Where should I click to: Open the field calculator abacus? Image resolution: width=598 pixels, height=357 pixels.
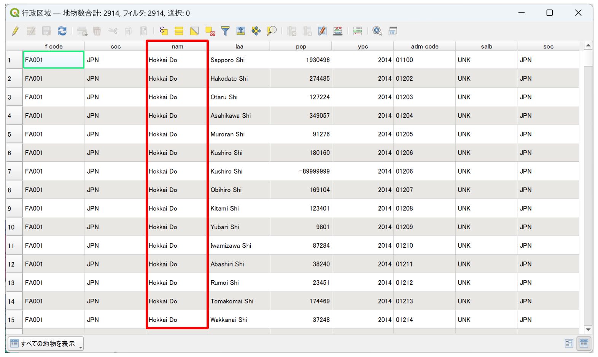[x=338, y=31]
